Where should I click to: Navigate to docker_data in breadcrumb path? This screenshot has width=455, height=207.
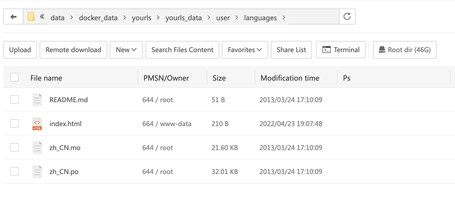[98, 18]
